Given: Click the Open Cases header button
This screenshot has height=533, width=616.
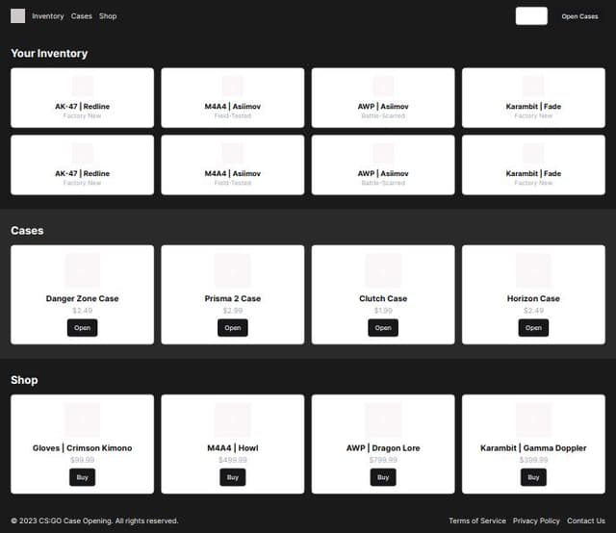Looking at the screenshot, I should tap(579, 16).
